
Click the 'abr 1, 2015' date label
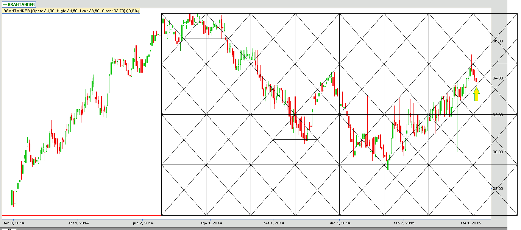[471, 223]
